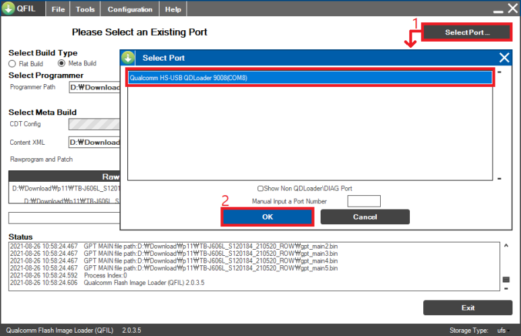
Task: Open the Configuration menu
Action: coord(130,9)
